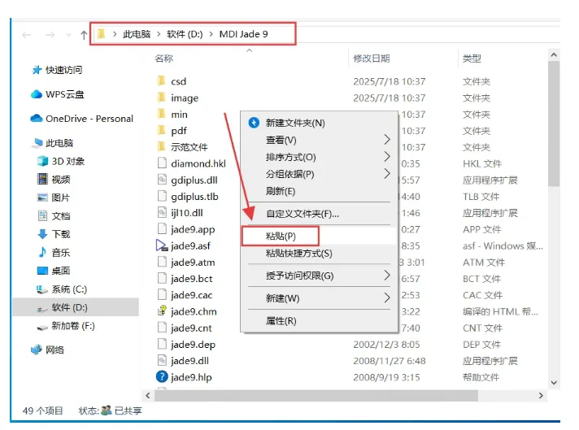Click the 文档 document icon

pyautogui.click(x=42, y=215)
